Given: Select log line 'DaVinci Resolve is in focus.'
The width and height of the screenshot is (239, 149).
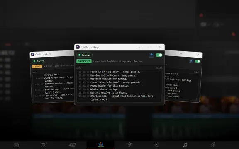Looking at the screenshot, I should [109, 93].
